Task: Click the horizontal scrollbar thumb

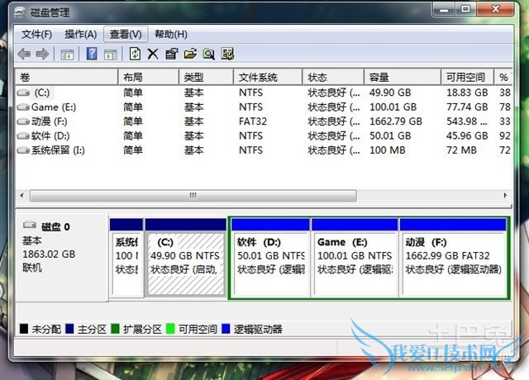Action: coord(193,196)
